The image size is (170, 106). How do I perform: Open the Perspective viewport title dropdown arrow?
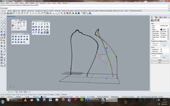(x=15, y=16)
